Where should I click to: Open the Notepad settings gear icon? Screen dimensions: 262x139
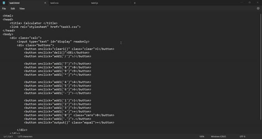pos(258,8)
